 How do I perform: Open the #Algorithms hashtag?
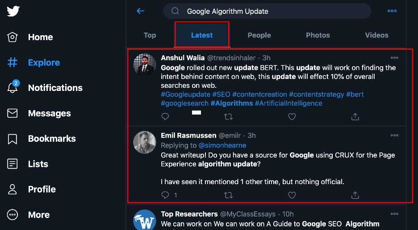(232, 103)
